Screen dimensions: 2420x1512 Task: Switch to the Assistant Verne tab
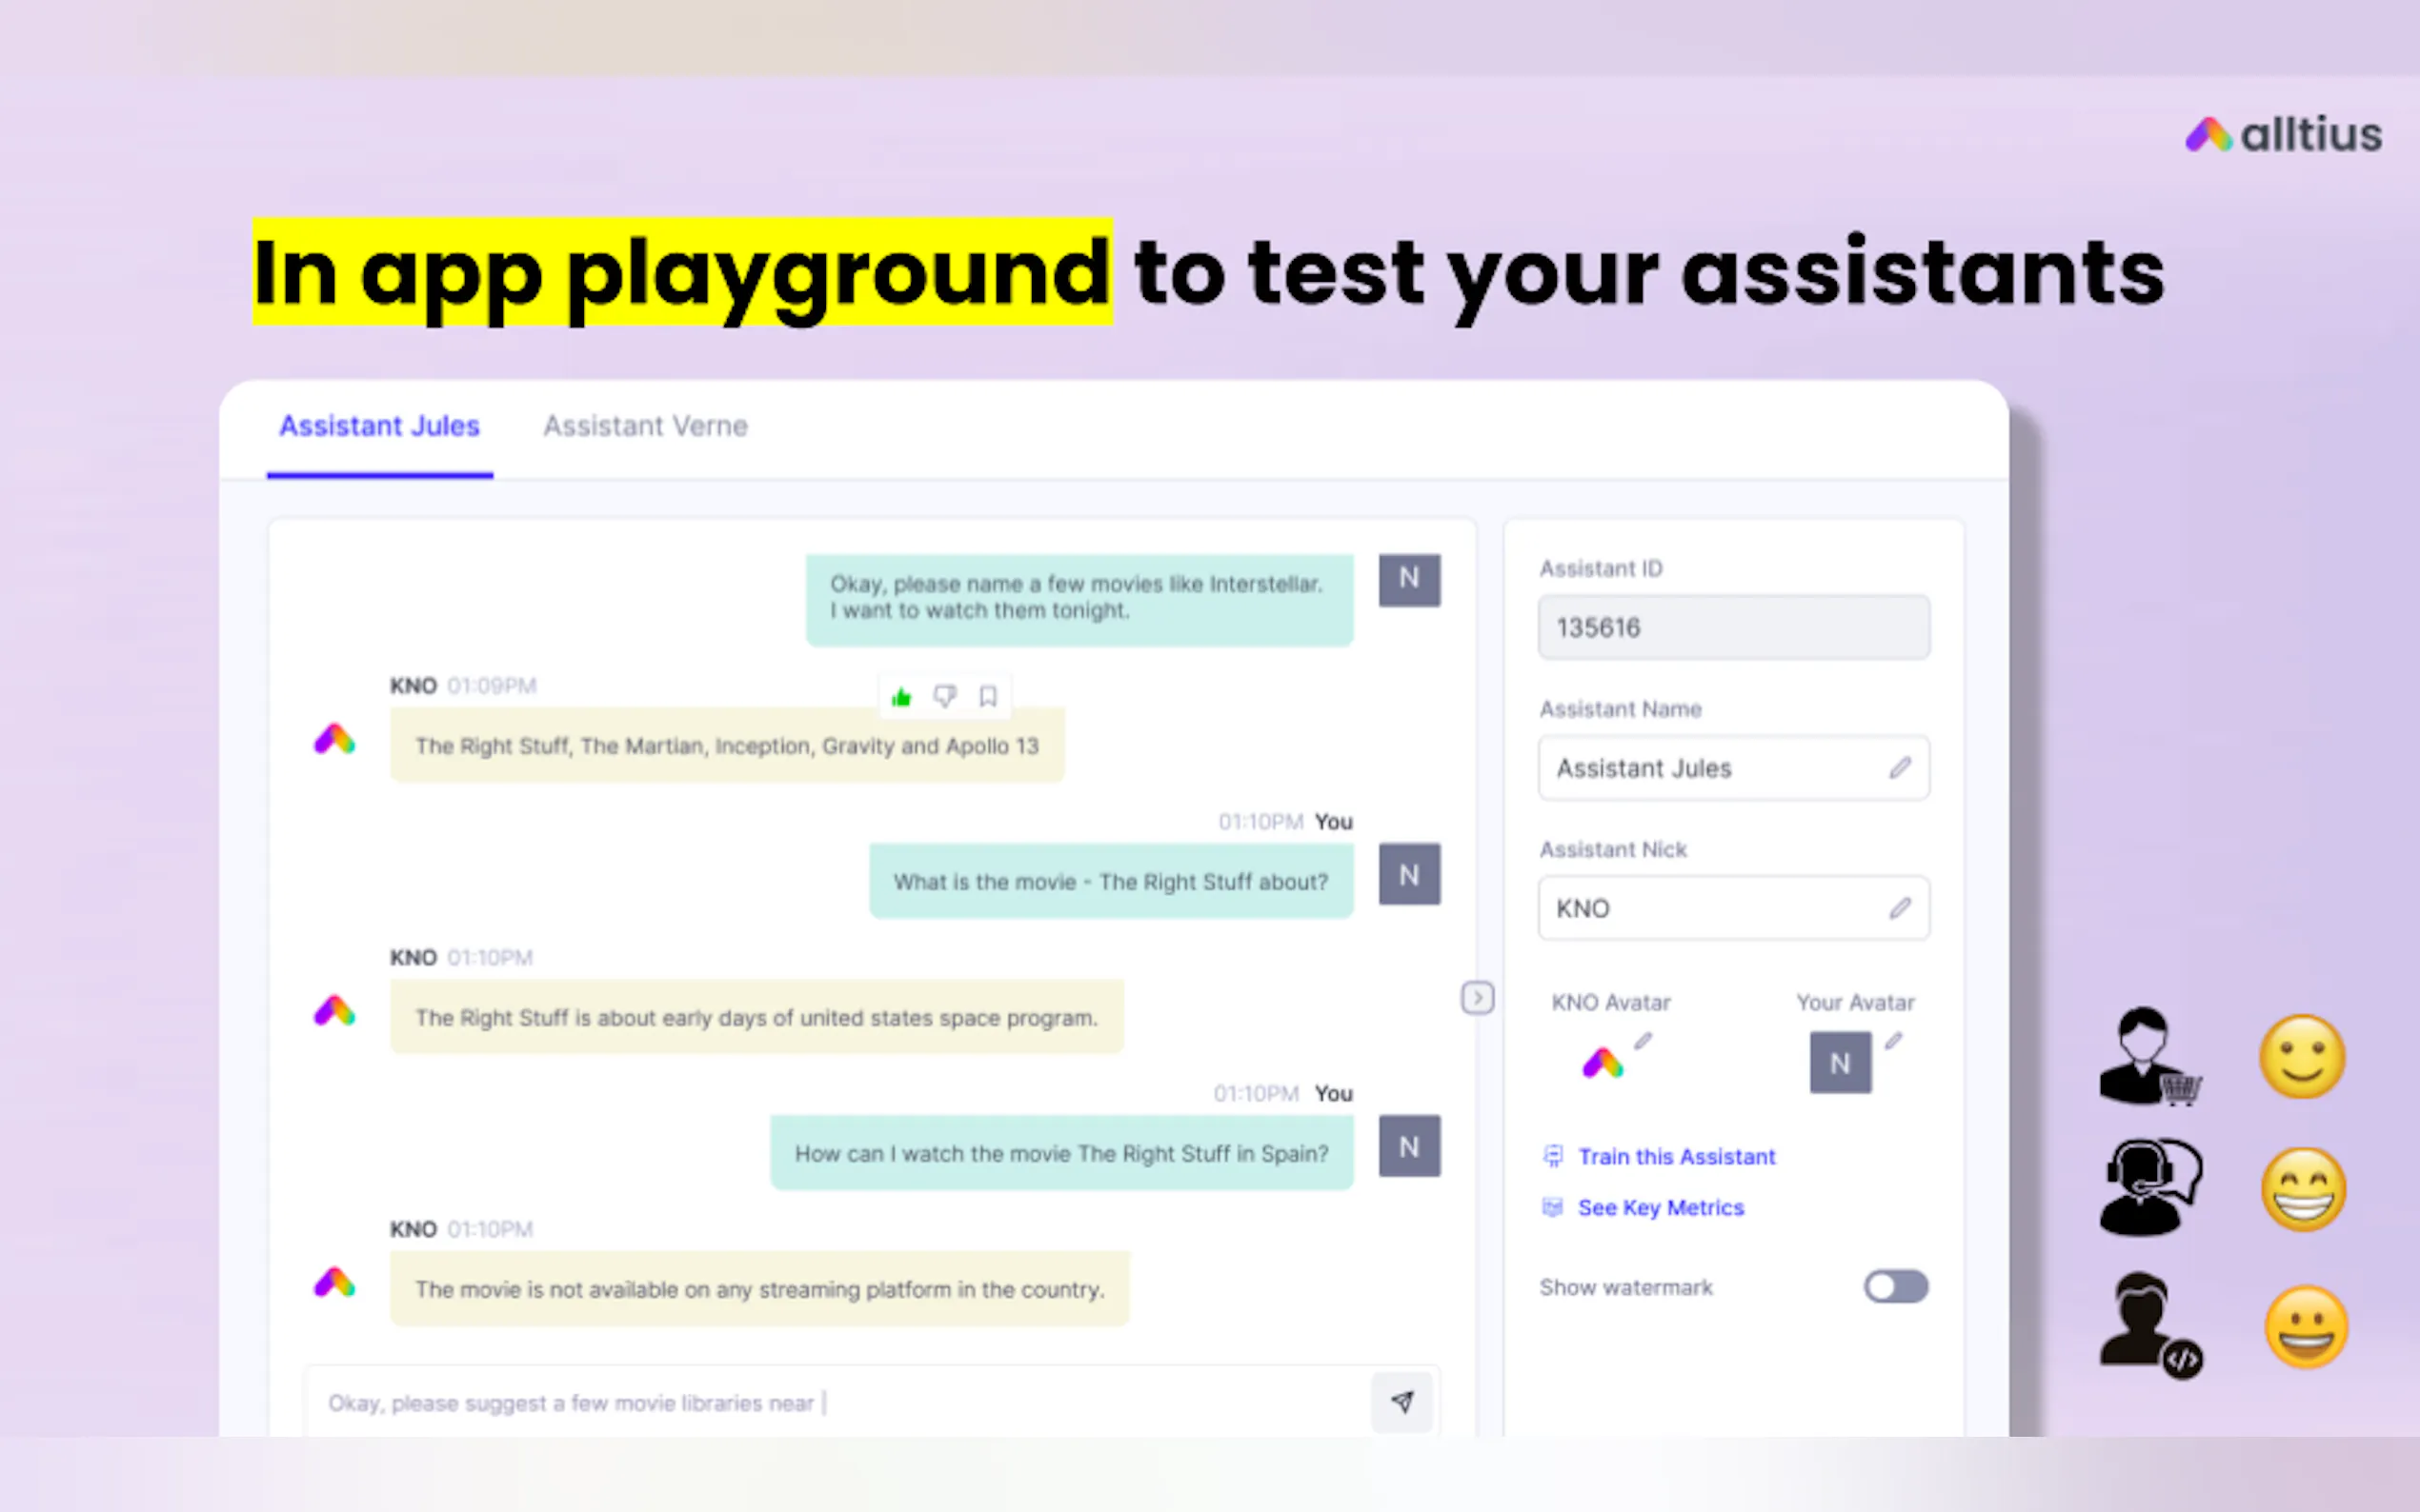pos(645,426)
